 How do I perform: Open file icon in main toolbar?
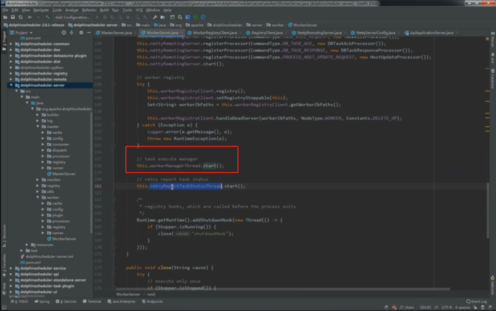point(5,17)
